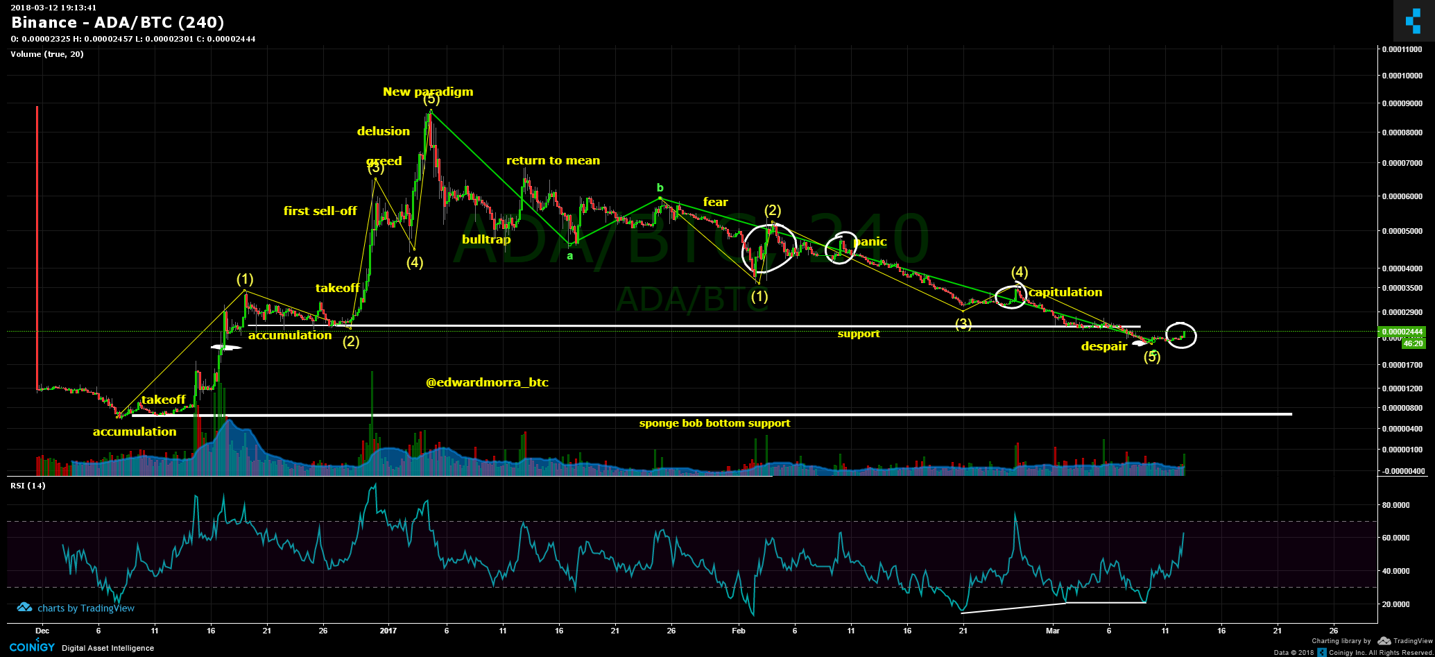The image size is (1435, 657).
Task: Click the 'support' label under the white line
Action: tap(859, 334)
